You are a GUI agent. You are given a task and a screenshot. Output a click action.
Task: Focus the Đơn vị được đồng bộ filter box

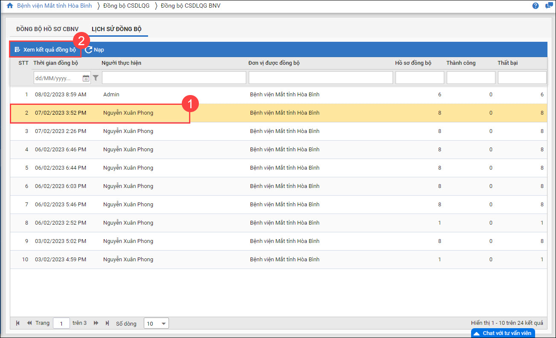tap(320, 78)
